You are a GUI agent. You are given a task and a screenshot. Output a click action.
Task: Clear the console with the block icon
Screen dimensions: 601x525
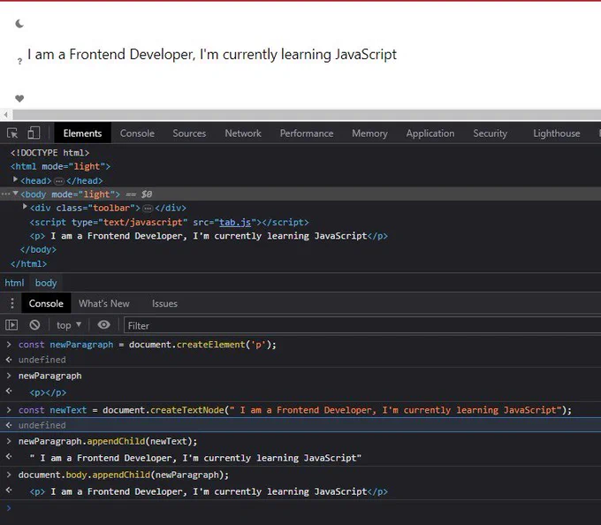coord(34,325)
